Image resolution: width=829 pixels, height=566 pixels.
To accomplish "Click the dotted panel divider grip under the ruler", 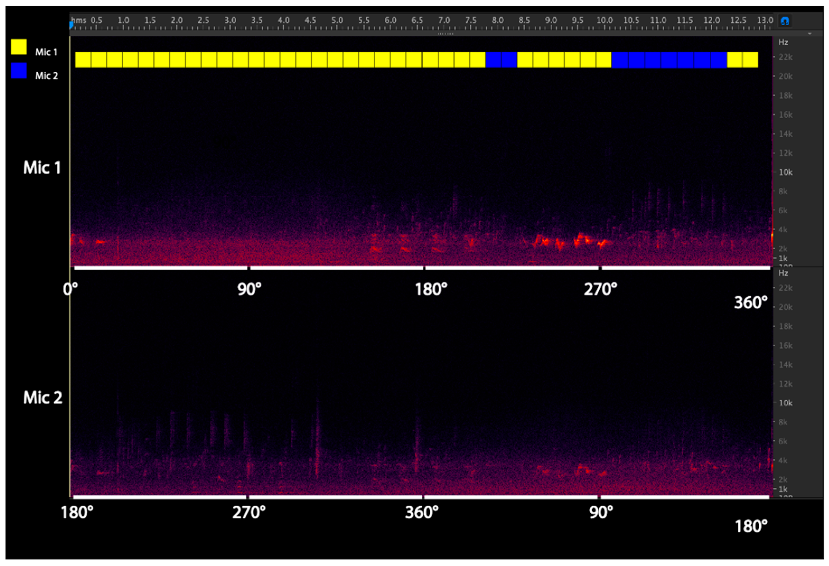I will pos(445,34).
